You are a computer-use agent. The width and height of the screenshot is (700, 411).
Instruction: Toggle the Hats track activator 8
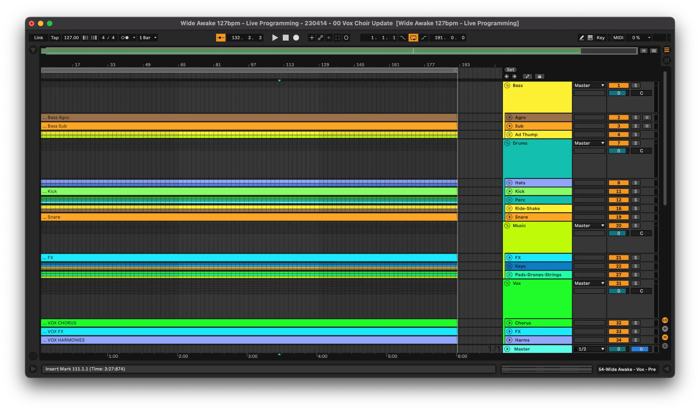[x=619, y=183]
